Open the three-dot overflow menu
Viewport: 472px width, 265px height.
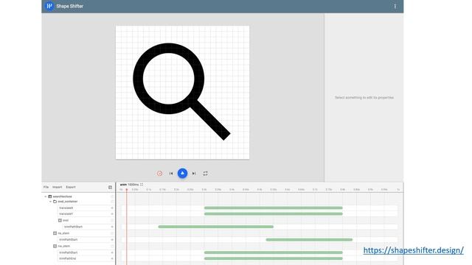tap(395, 6)
